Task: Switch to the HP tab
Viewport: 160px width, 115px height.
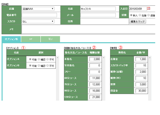Action: (31, 39)
